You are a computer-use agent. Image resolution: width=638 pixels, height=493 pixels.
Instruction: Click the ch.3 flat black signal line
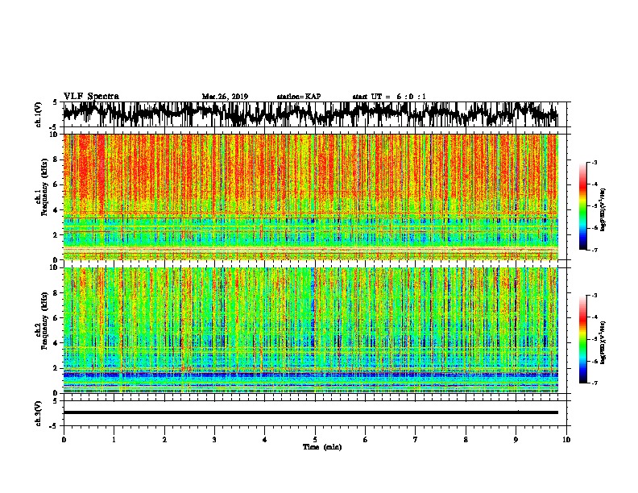click(x=310, y=412)
